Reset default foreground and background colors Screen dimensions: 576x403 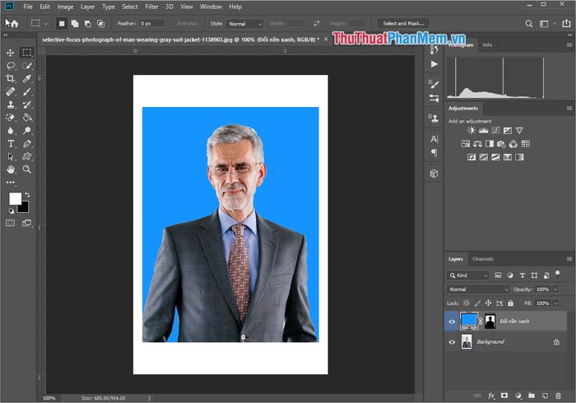click(x=11, y=211)
